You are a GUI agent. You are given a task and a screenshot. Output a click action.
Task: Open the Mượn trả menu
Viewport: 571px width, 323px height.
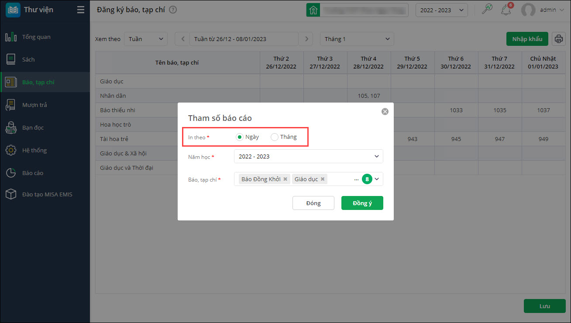pyautogui.click(x=34, y=105)
